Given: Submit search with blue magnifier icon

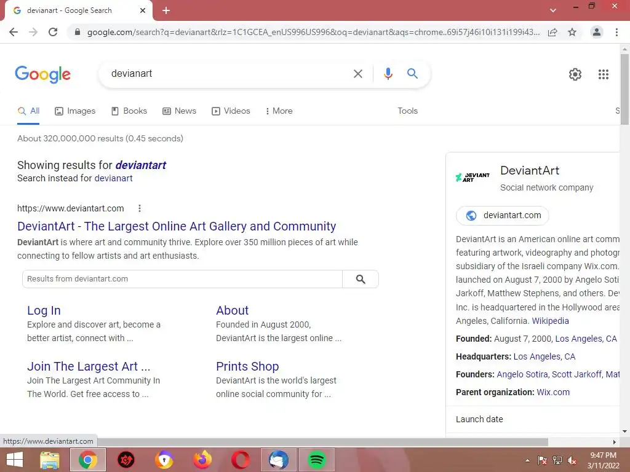Looking at the screenshot, I should click(x=412, y=74).
